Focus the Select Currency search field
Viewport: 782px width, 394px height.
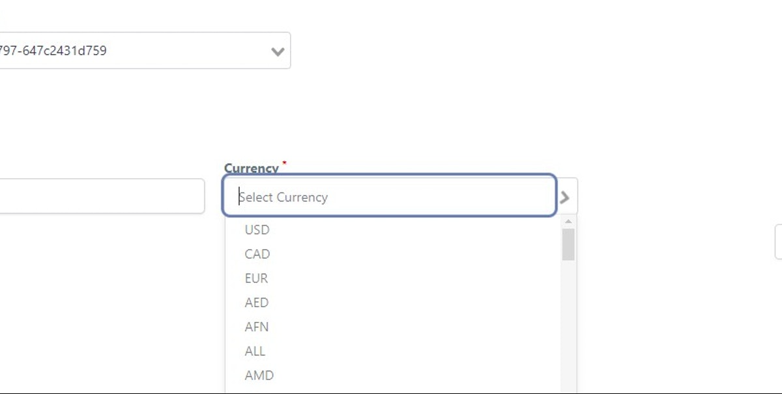[391, 196]
